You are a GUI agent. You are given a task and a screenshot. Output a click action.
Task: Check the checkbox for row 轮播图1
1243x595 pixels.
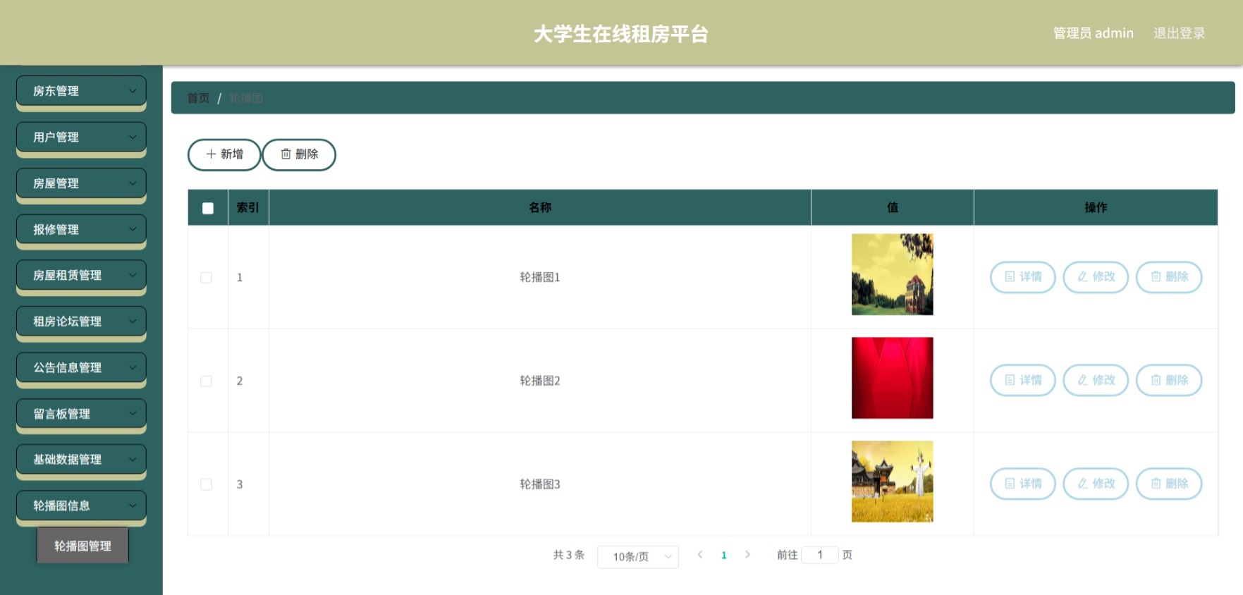pyautogui.click(x=207, y=278)
